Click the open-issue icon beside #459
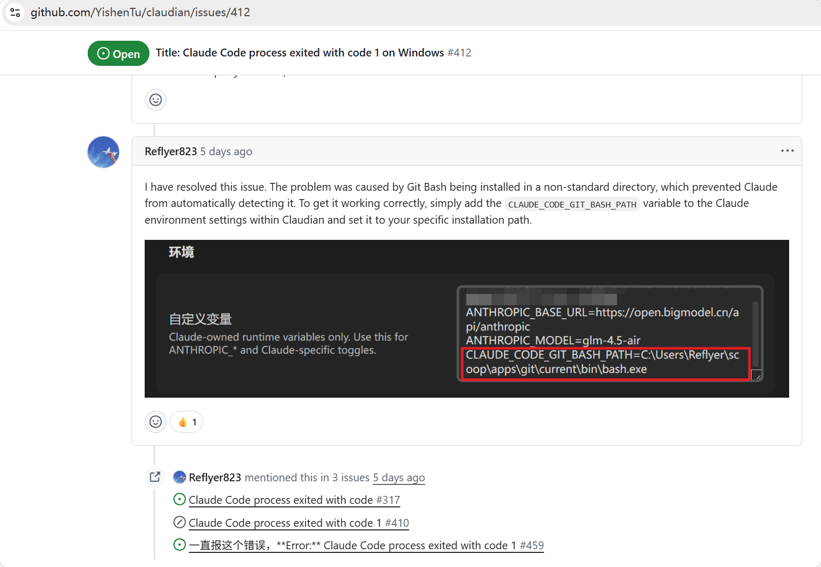The width and height of the screenshot is (821, 567). coord(179,545)
